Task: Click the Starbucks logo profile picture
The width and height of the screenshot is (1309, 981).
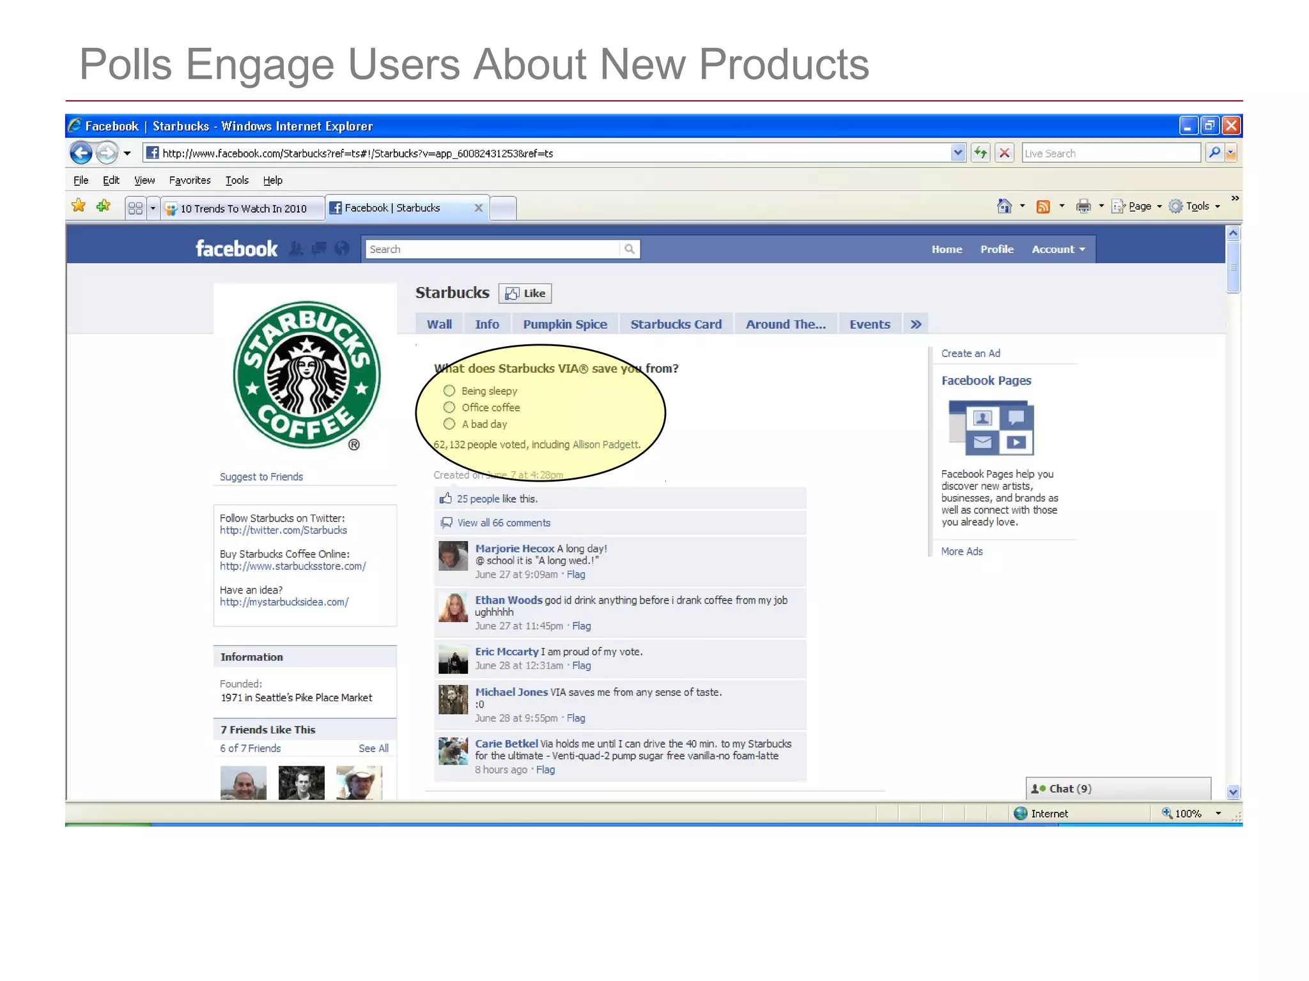Action: pos(306,376)
